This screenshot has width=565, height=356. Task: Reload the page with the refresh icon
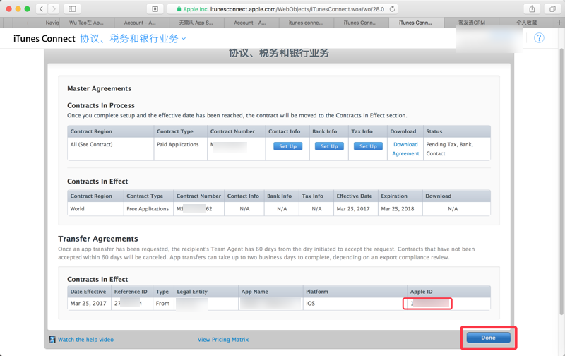coord(393,9)
